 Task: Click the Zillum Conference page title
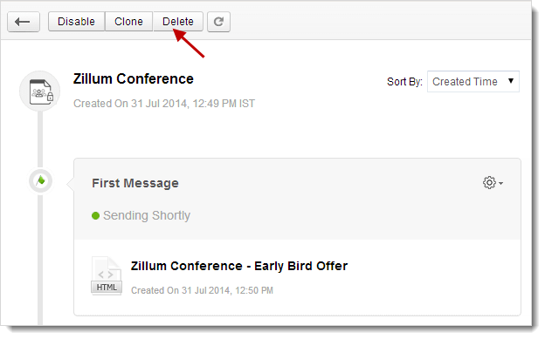click(134, 78)
